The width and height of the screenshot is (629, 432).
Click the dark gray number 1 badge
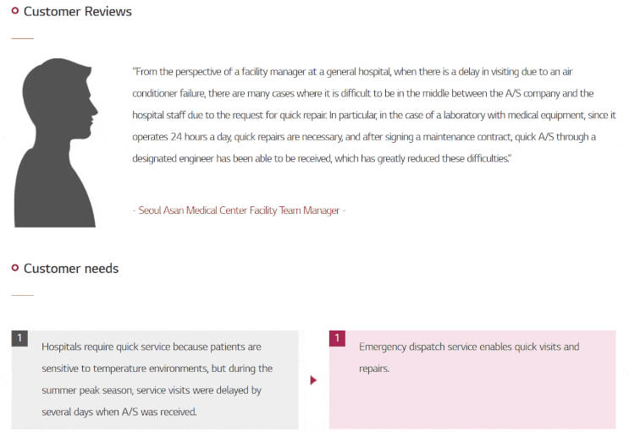[19, 338]
